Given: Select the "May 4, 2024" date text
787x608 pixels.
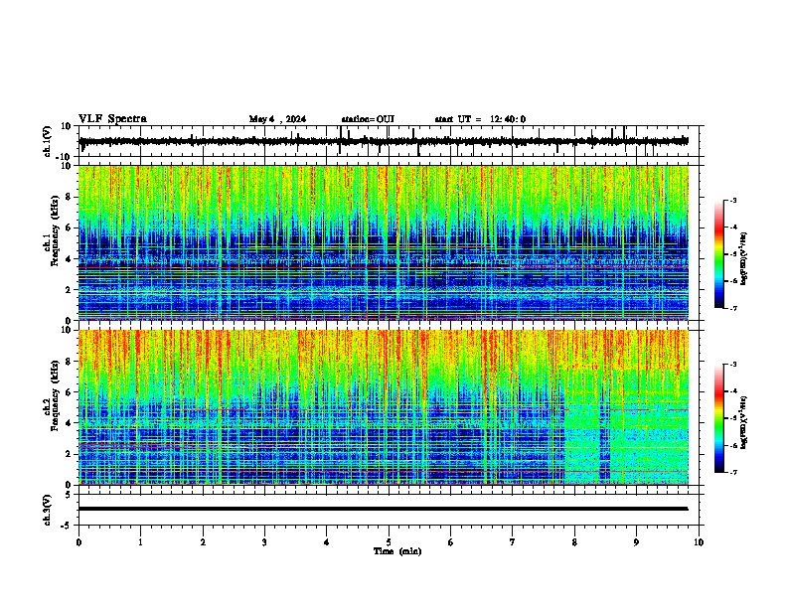Looking at the screenshot, I should 277,119.
